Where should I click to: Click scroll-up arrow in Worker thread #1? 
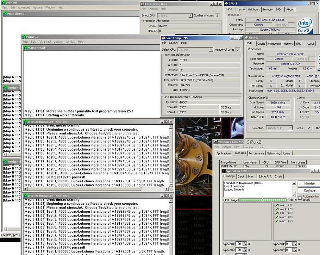tap(171, 127)
